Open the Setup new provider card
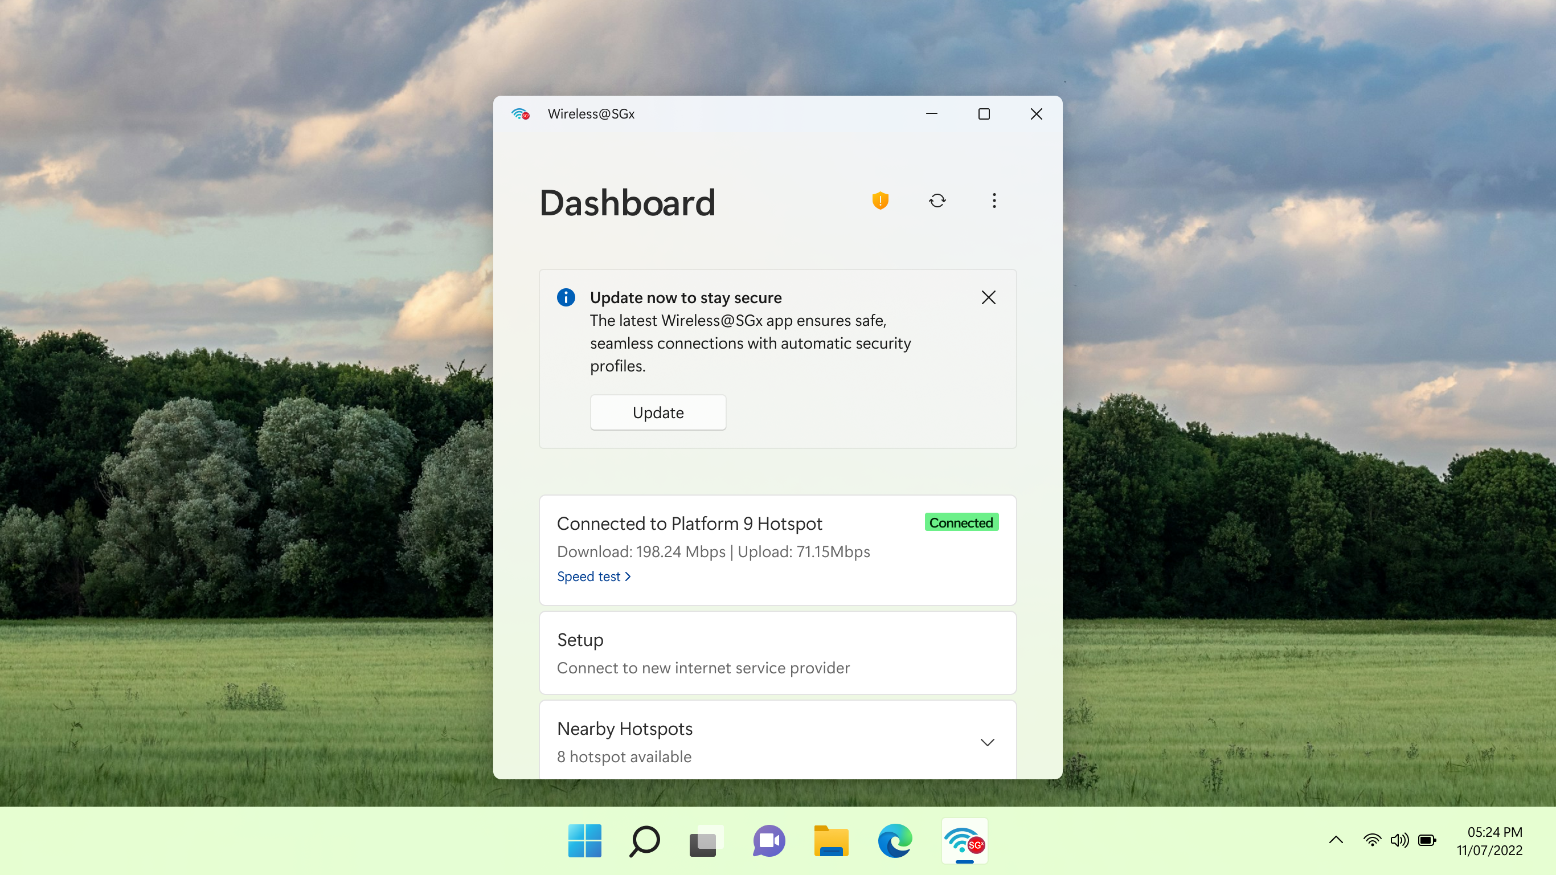The height and width of the screenshot is (875, 1556). (777, 653)
